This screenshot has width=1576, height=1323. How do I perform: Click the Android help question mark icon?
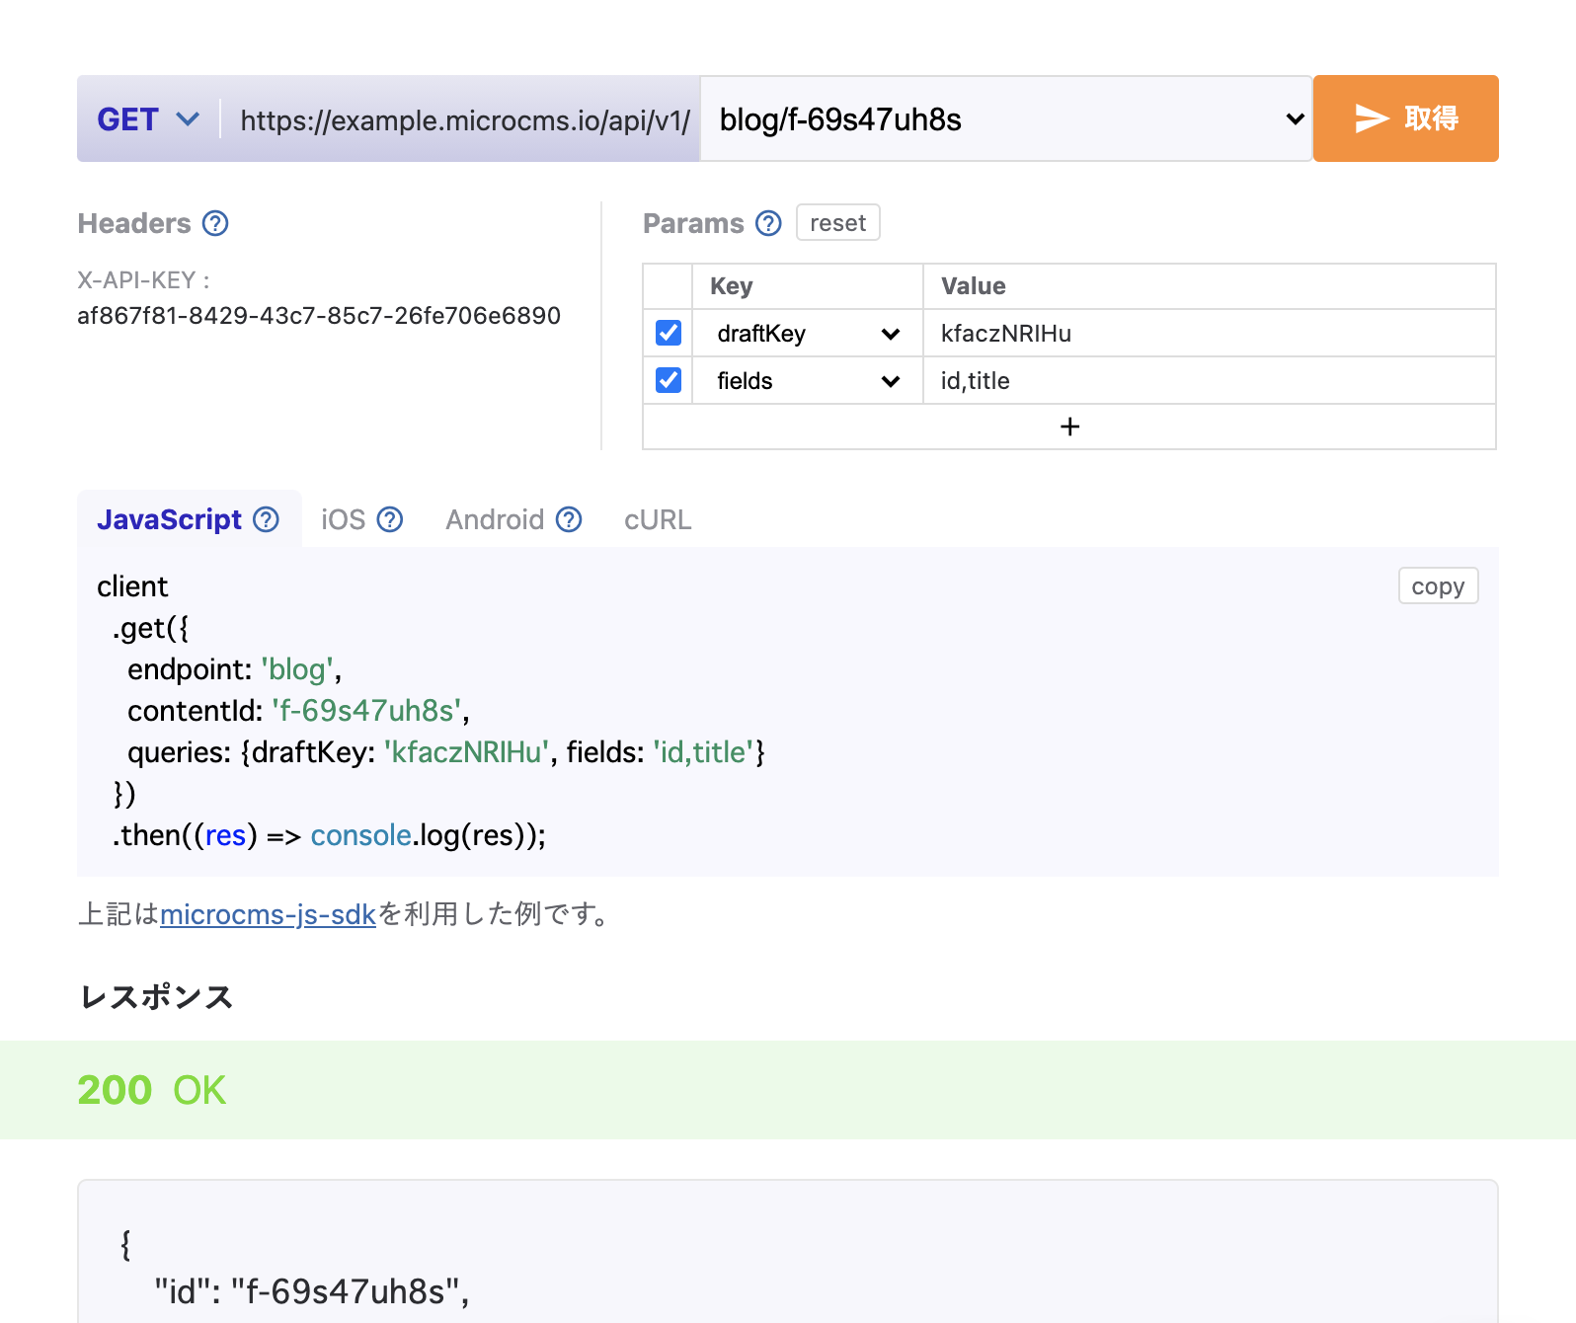(569, 520)
